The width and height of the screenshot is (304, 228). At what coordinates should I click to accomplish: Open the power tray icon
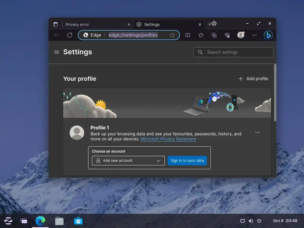[x=259, y=221]
